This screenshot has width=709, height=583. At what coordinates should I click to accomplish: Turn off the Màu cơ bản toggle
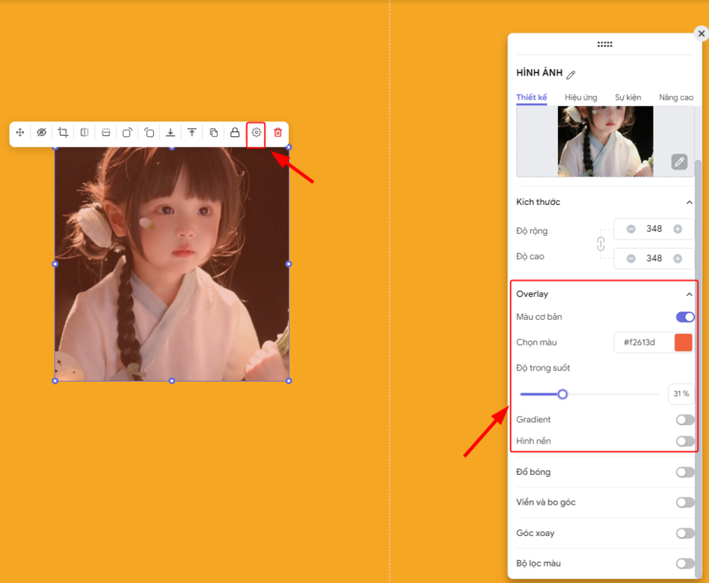[685, 317]
